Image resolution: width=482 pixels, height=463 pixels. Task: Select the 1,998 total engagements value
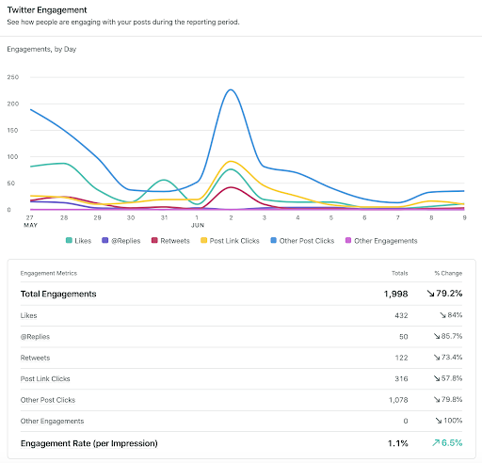pos(395,294)
